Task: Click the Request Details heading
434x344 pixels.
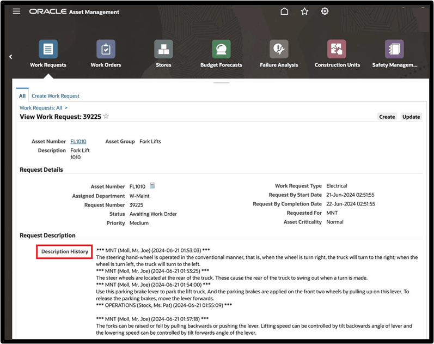Action: pyautogui.click(x=41, y=170)
